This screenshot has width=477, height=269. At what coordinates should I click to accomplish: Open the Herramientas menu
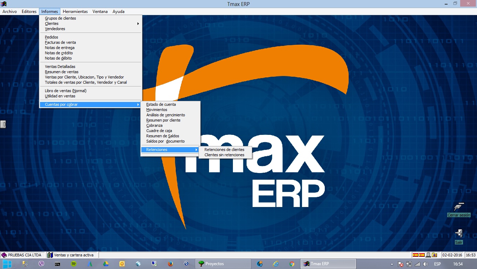pos(75,12)
